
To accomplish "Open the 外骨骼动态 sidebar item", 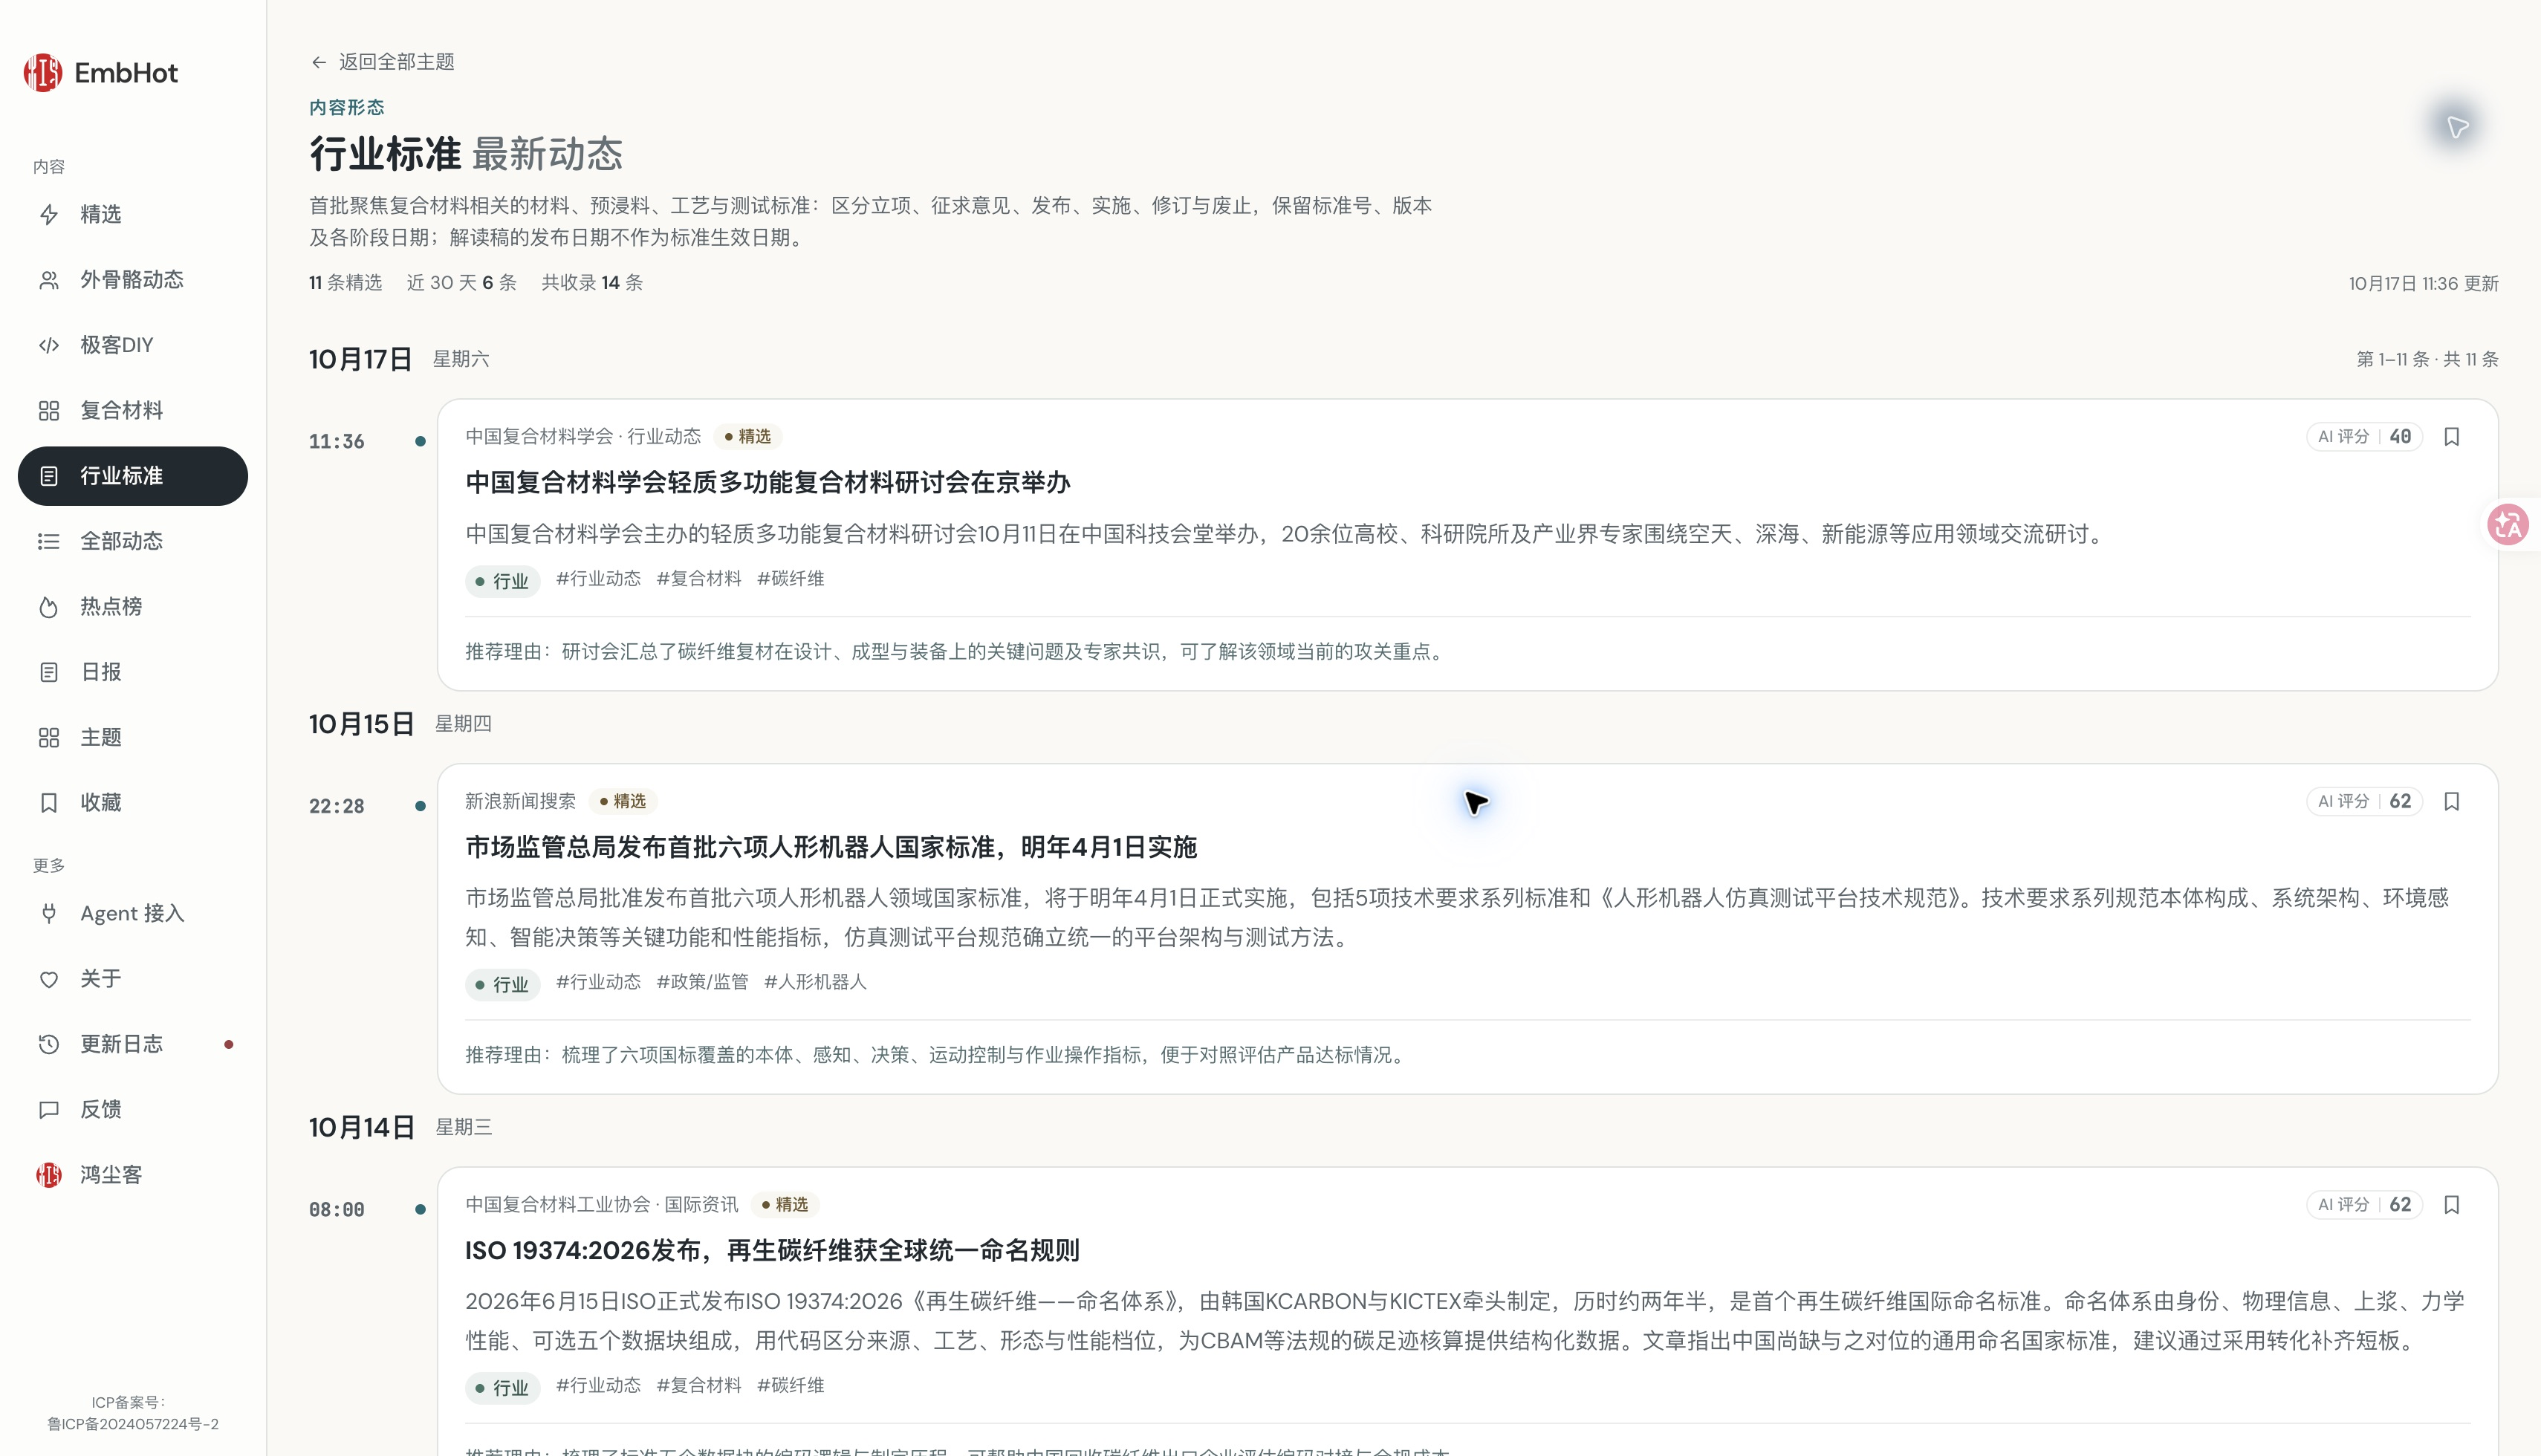I will [133, 280].
